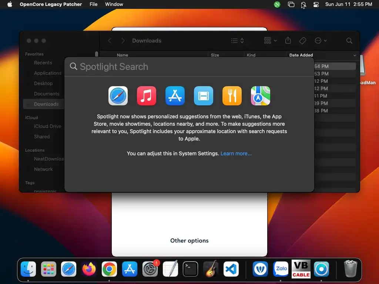The width and height of the screenshot is (379, 284).
Task: Open the Finder group-by dropdown
Action: pyautogui.click(x=270, y=41)
